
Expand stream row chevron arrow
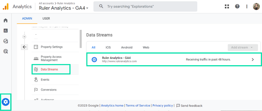(253, 60)
